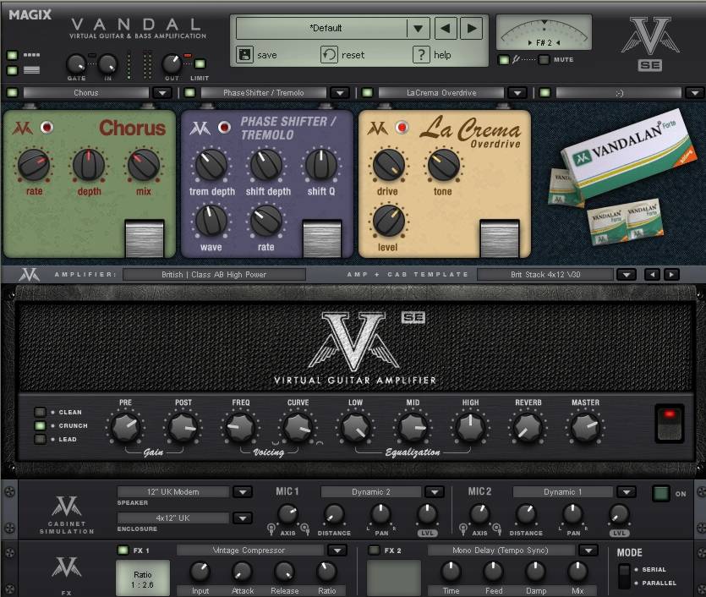Click the *Default preset name field
This screenshot has height=597, width=706.
[x=321, y=29]
